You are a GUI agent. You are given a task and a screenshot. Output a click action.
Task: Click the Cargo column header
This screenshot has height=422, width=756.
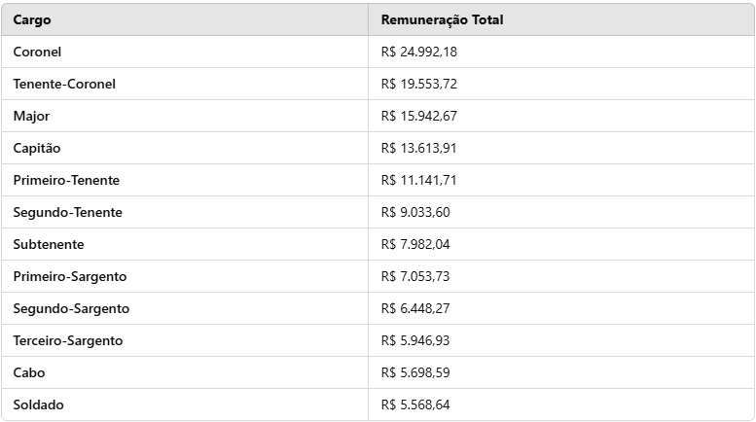pos(32,19)
